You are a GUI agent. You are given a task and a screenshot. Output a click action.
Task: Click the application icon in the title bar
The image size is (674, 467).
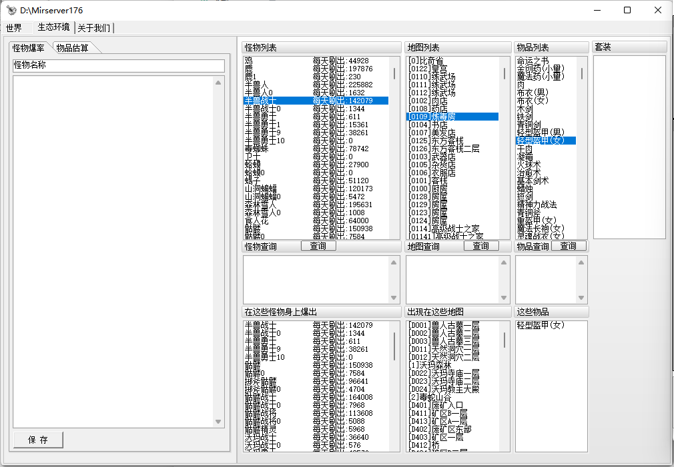(x=11, y=10)
